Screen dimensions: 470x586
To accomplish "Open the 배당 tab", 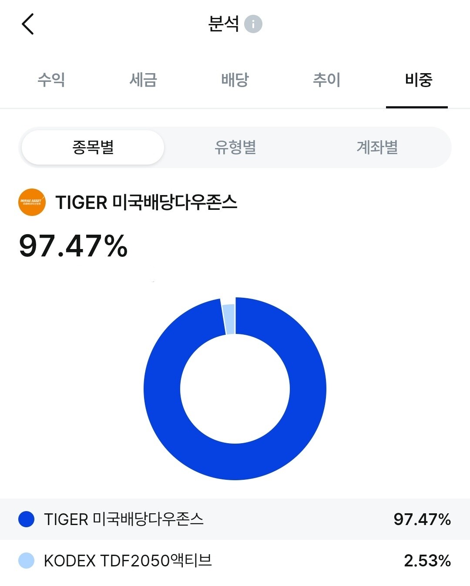I will tap(235, 80).
